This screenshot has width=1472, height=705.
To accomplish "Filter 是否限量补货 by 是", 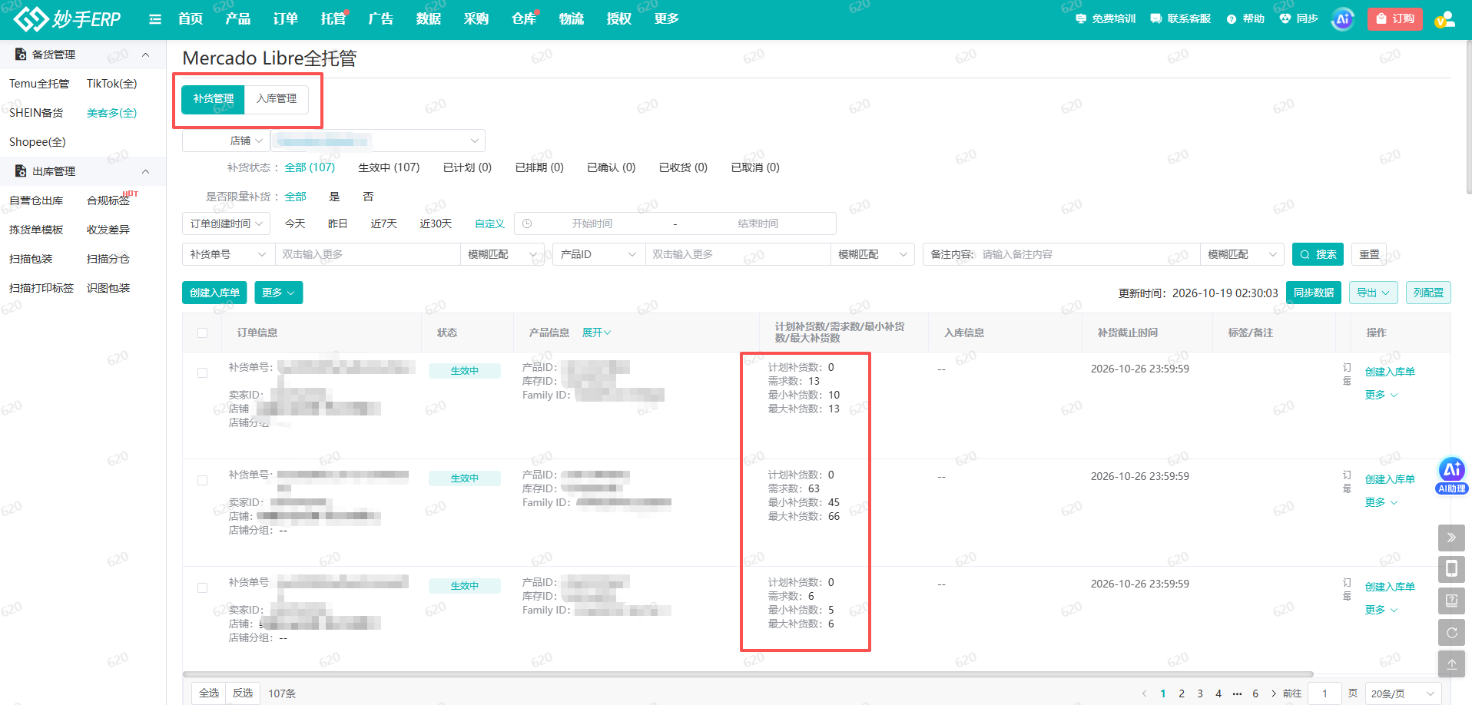I will point(334,197).
